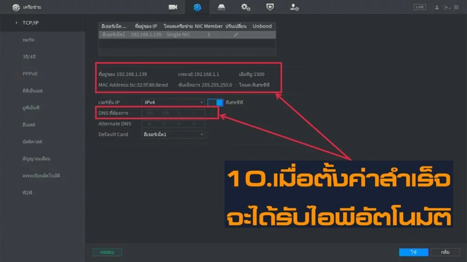Viewport: 467px width, 262px height.
Task: Expand the IP version IPv4 dropdown
Action: (x=173, y=103)
